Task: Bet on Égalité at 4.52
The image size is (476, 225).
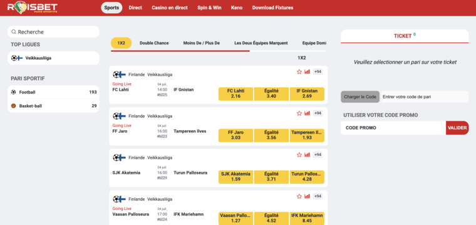Action: pos(271,218)
